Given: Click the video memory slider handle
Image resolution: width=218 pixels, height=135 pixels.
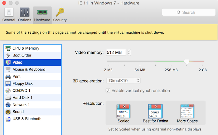Looking at the screenshot, I should pos(187,62).
